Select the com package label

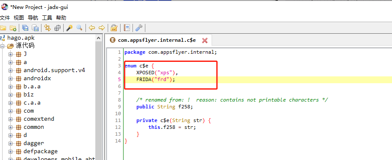(x=29, y=111)
